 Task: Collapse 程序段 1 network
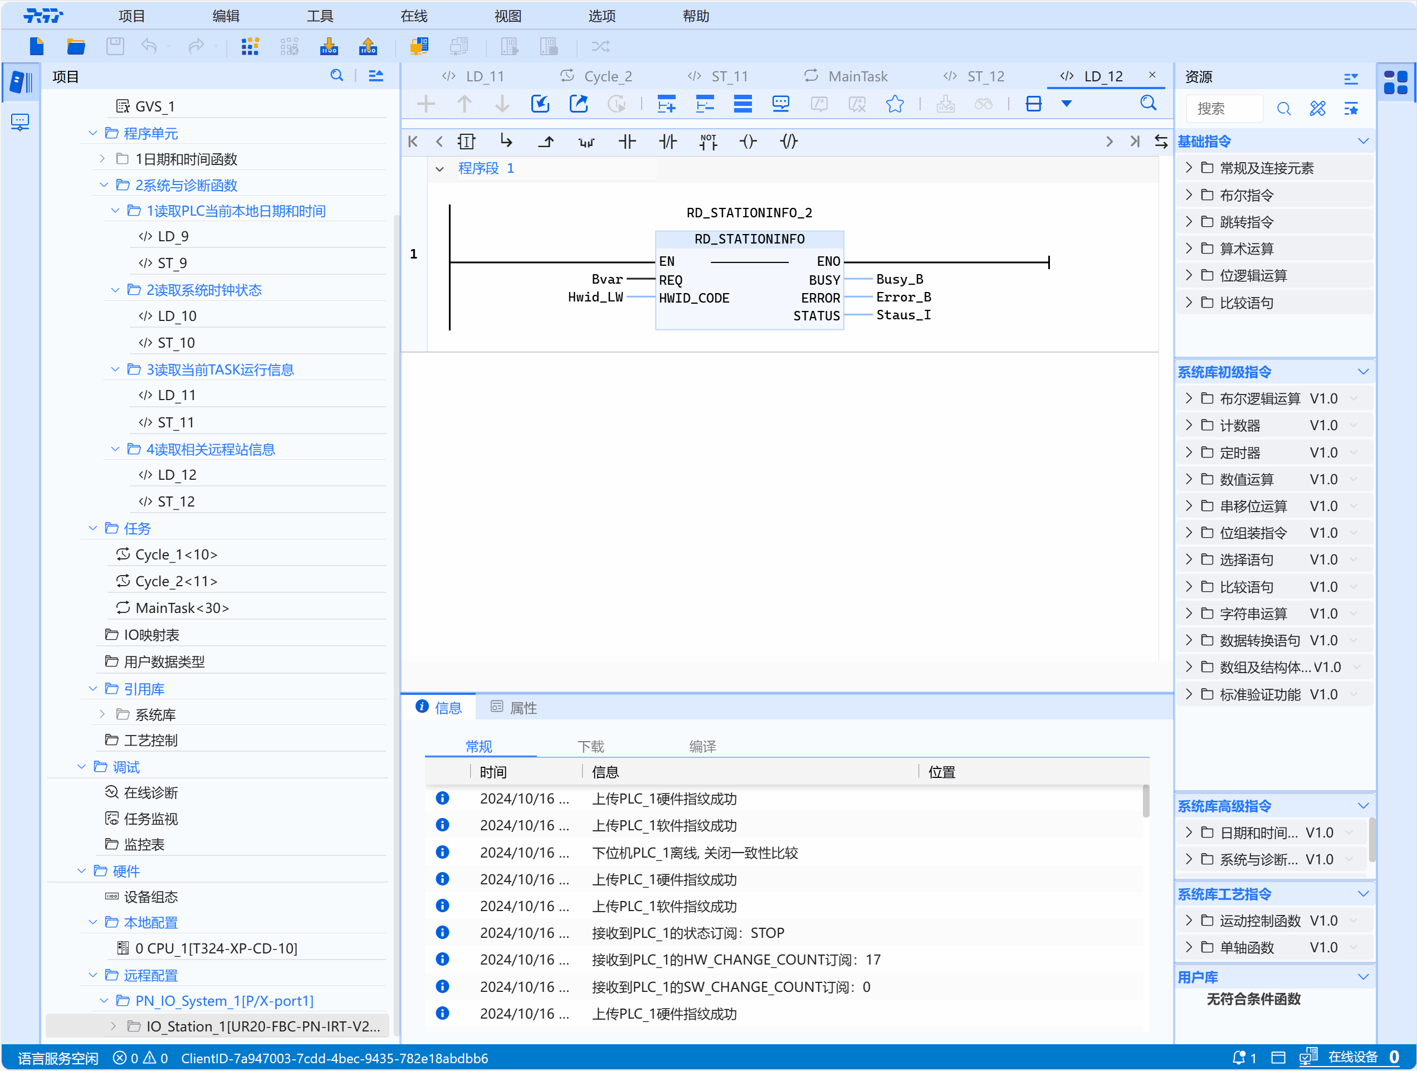coord(439,169)
